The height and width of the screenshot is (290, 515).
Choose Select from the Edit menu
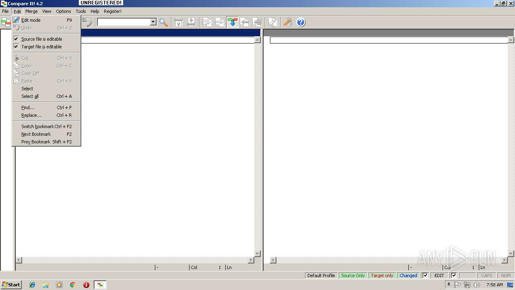pyautogui.click(x=46, y=89)
